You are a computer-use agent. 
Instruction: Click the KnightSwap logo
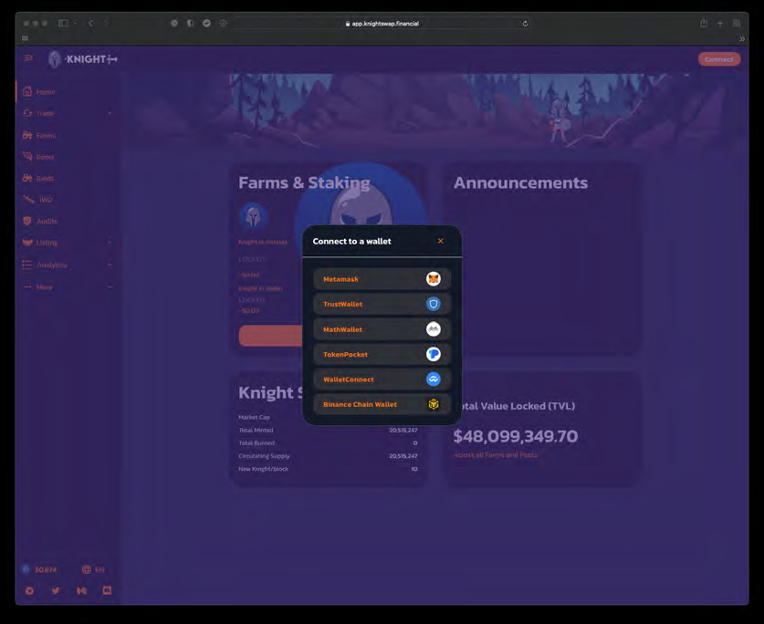click(82, 59)
